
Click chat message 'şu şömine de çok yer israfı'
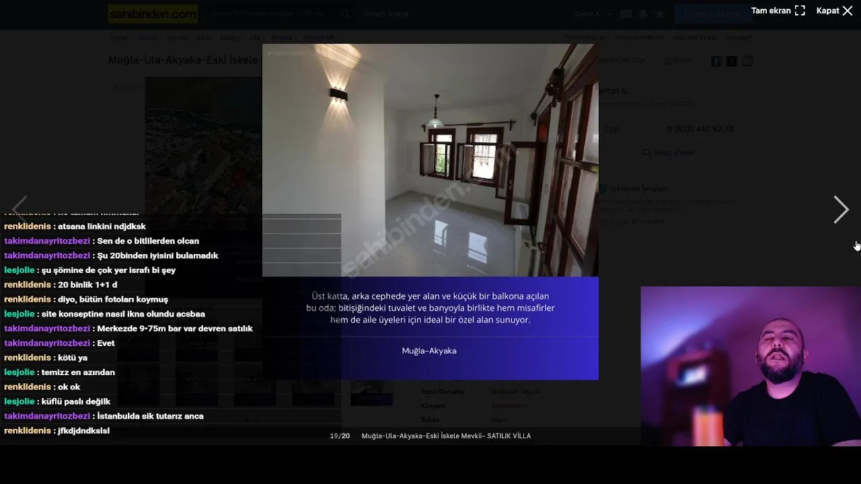click(x=108, y=270)
